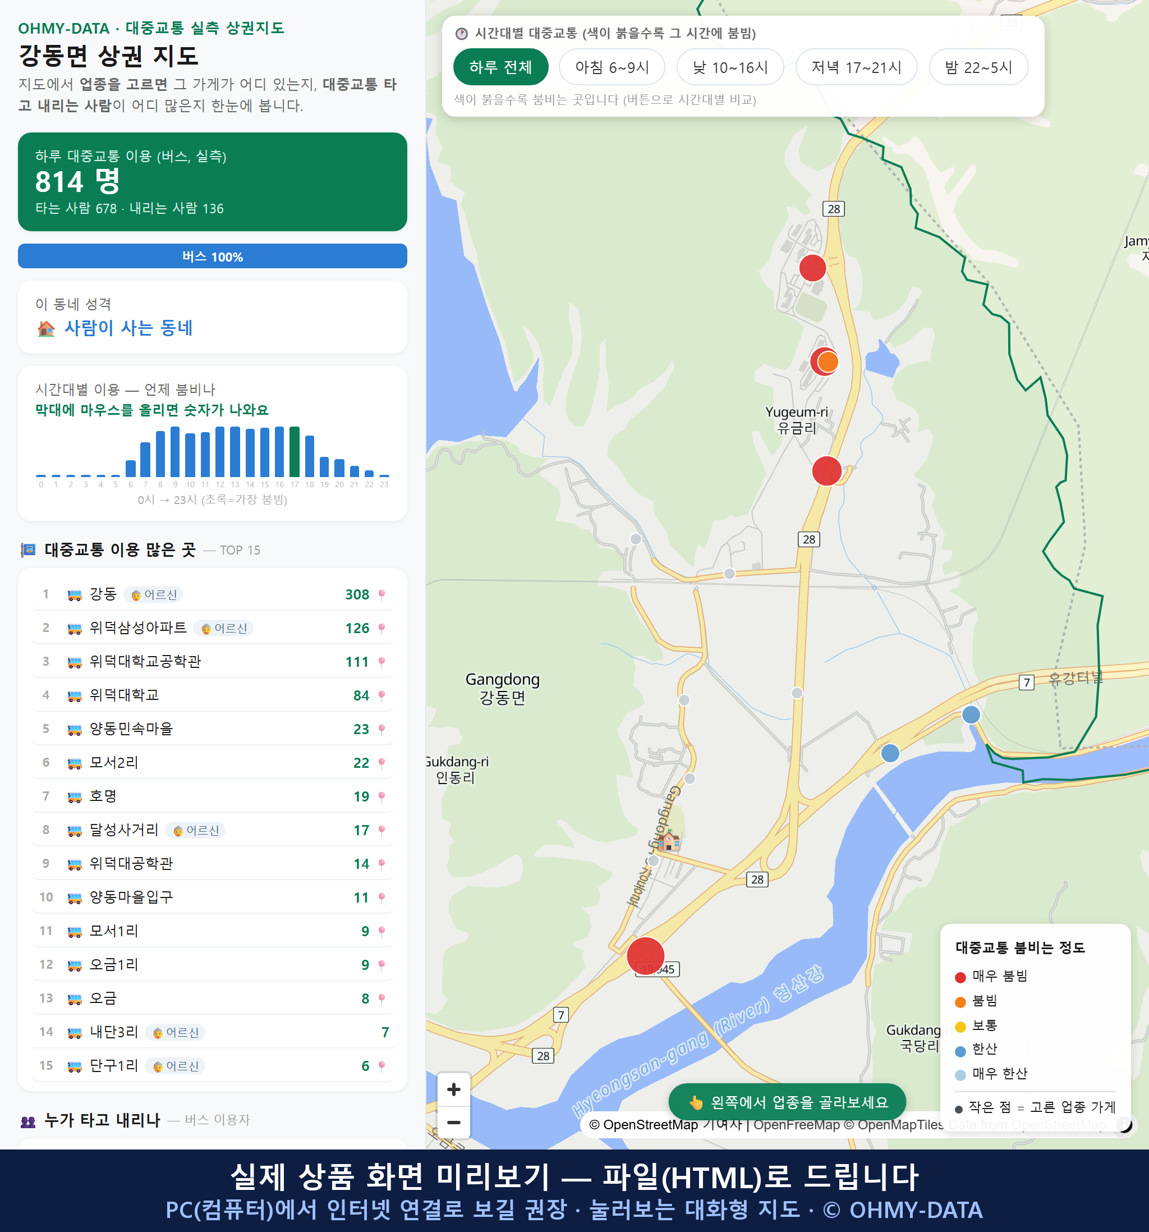Viewport: 1149px width, 1232px height.
Task: Click the red circle below Yugeum-ri label
Action: (x=826, y=470)
